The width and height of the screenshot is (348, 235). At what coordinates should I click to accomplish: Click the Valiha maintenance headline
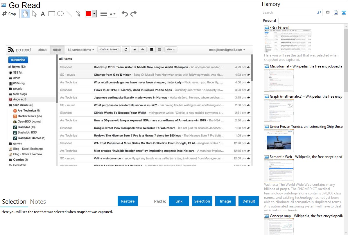coord(107,159)
